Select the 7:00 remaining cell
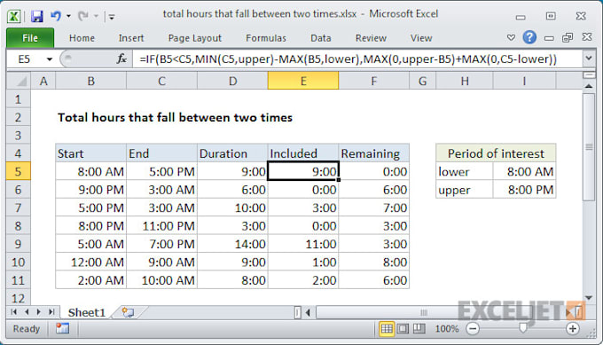The image size is (603, 345). point(374,208)
